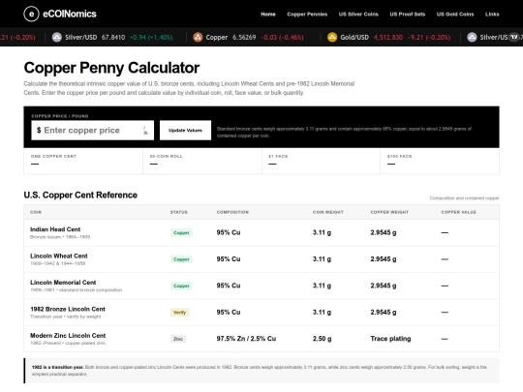This screenshot has width=523, height=392.
Task: Click the Copper 6.56269 price ticker
Action: coord(249,38)
